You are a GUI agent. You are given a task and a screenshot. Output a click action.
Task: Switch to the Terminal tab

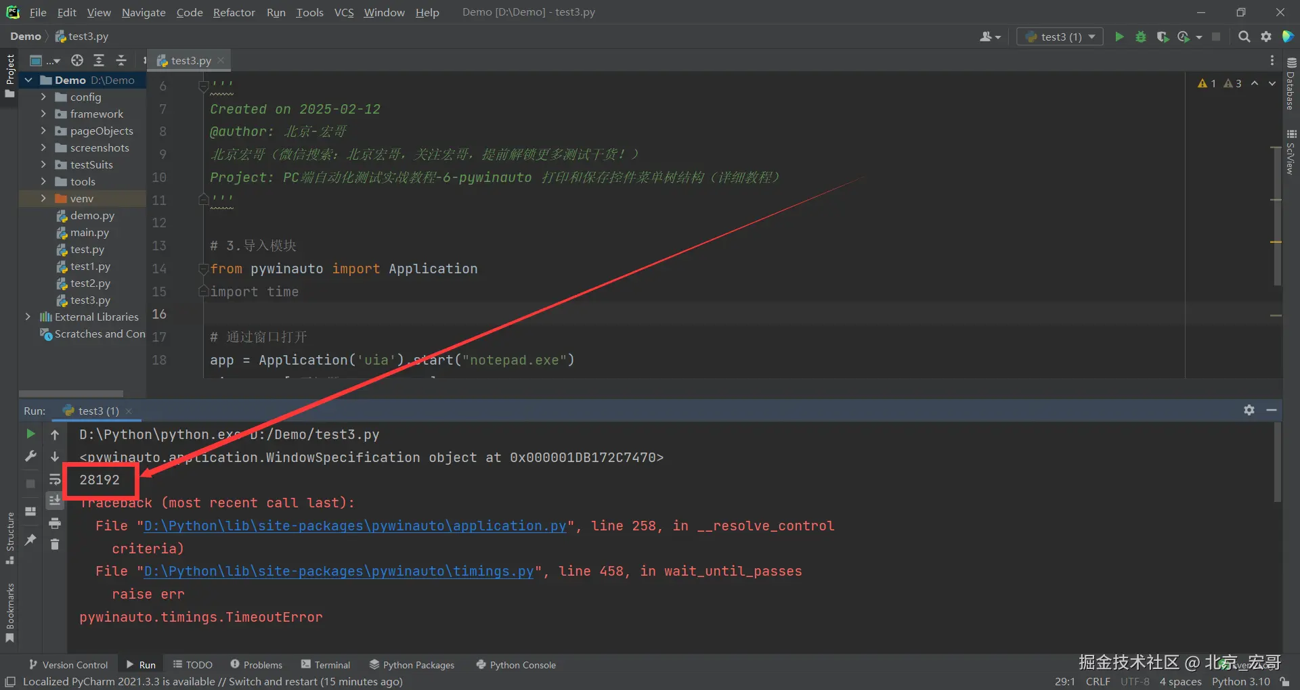point(326,665)
